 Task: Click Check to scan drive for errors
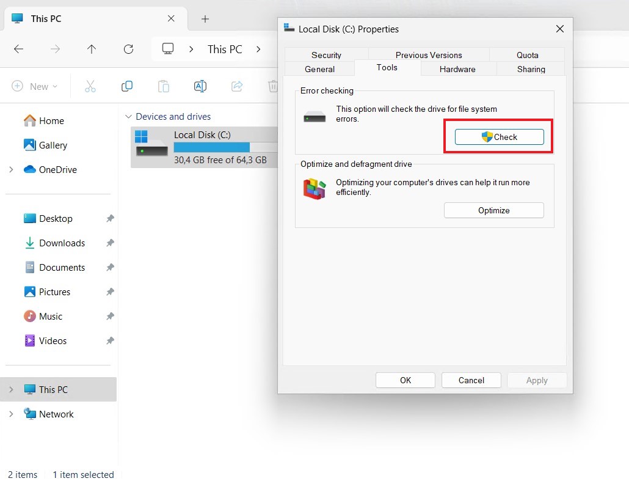tap(499, 137)
